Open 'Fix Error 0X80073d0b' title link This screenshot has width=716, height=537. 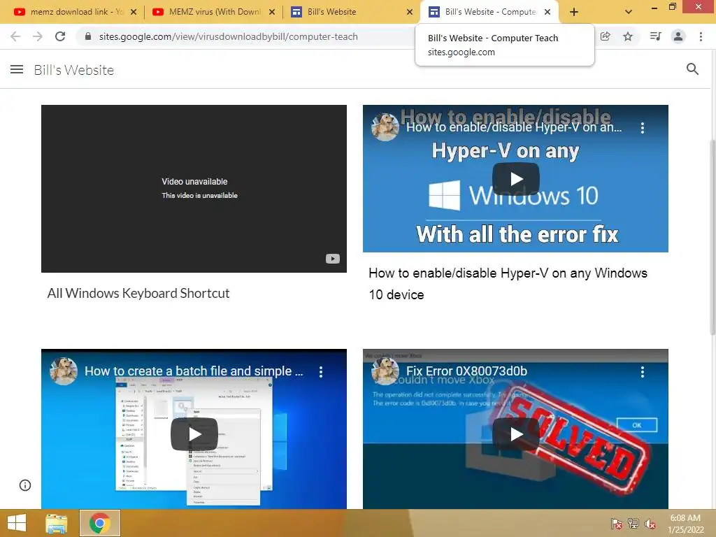click(x=466, y=371)
